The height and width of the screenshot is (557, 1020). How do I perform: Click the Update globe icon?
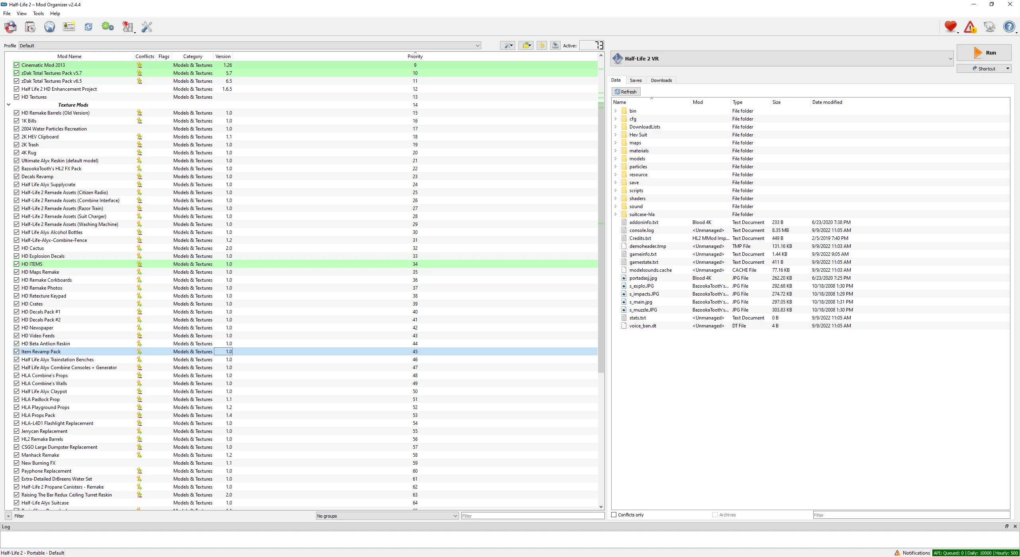click(x=989, y=27)
